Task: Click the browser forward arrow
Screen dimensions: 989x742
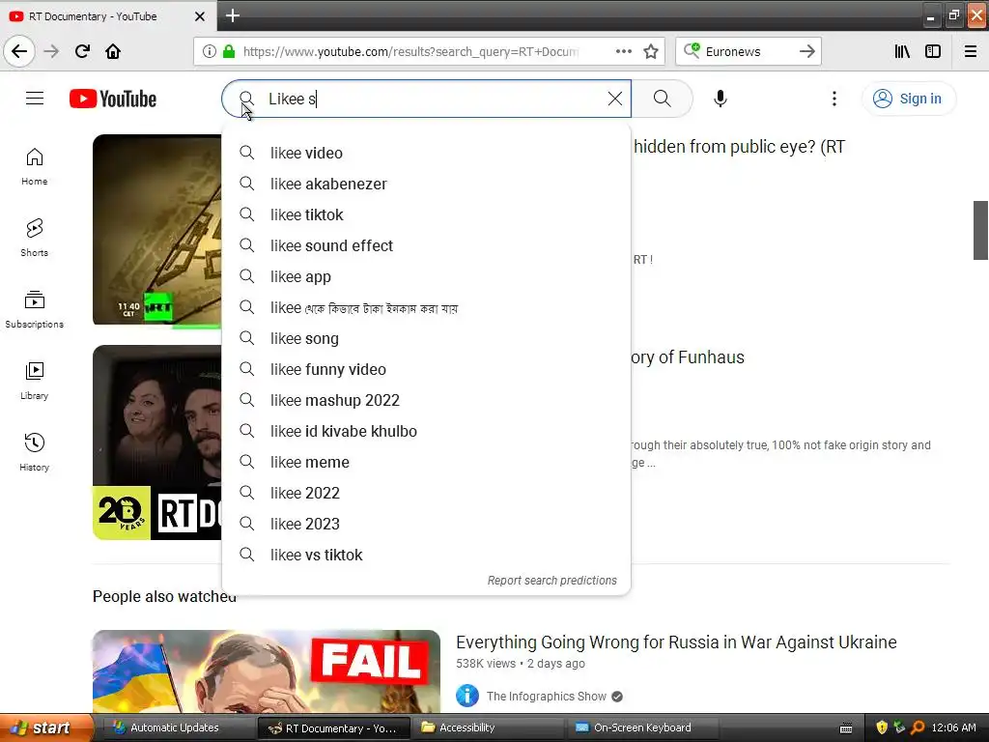Action: pyautogui.click(x=51, y=51)
